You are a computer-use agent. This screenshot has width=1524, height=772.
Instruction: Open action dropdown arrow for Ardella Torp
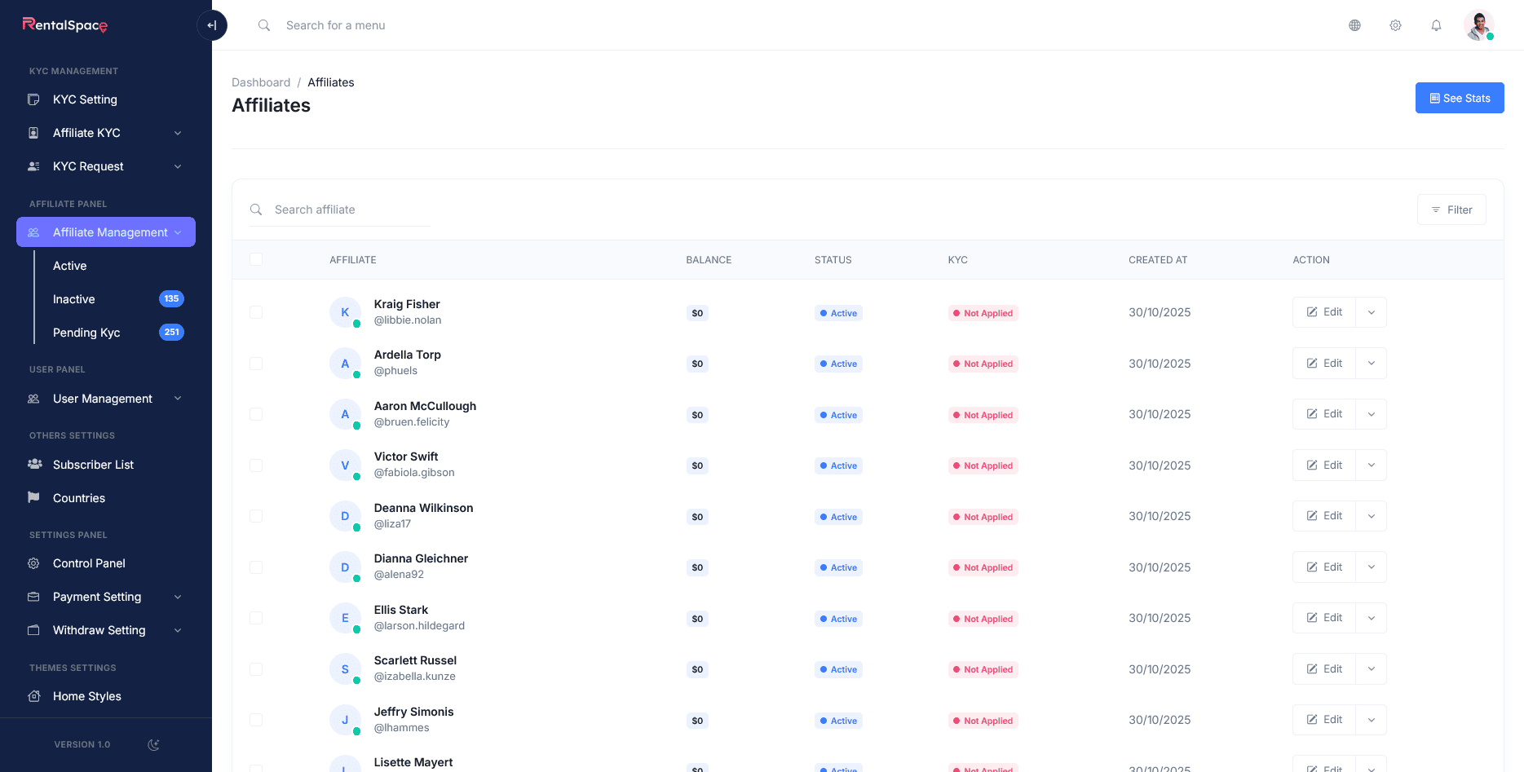pyautogui.click(x=1371, y=364)
